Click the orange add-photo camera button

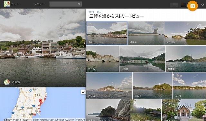point(192,6)
